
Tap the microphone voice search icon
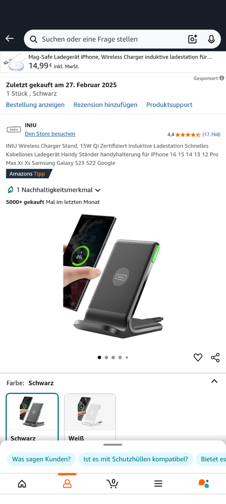pyautogui.click(x=211, y=39)
